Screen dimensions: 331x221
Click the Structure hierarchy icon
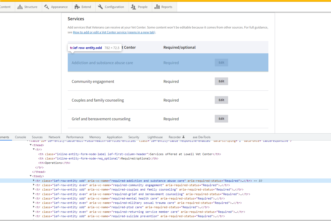coord(20,7)
